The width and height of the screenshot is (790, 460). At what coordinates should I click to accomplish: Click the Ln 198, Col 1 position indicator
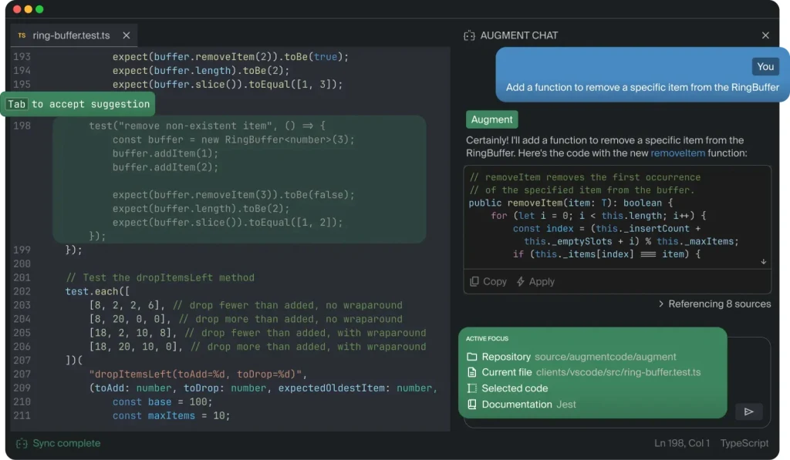(680, 443)
